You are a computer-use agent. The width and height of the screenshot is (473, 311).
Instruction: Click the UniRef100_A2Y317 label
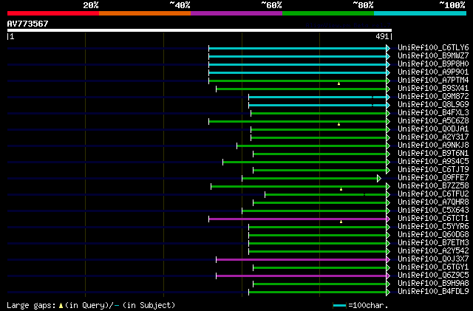tap(433, 137)
